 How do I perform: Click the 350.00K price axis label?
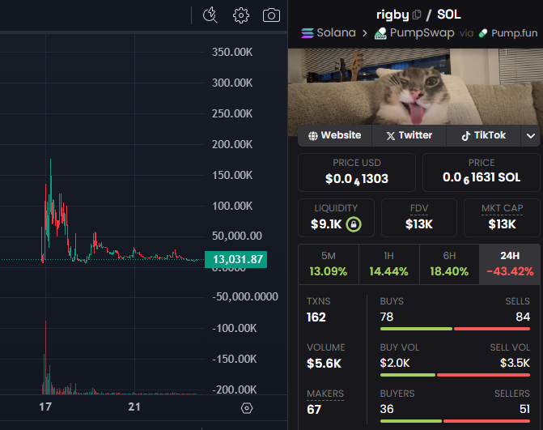click(x=232, y=53)
